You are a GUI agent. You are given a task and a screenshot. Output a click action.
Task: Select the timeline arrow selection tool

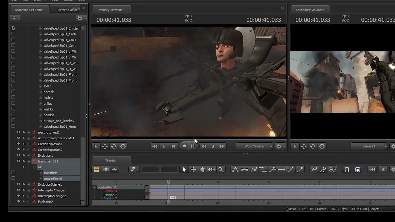click(x=184, y=170)
